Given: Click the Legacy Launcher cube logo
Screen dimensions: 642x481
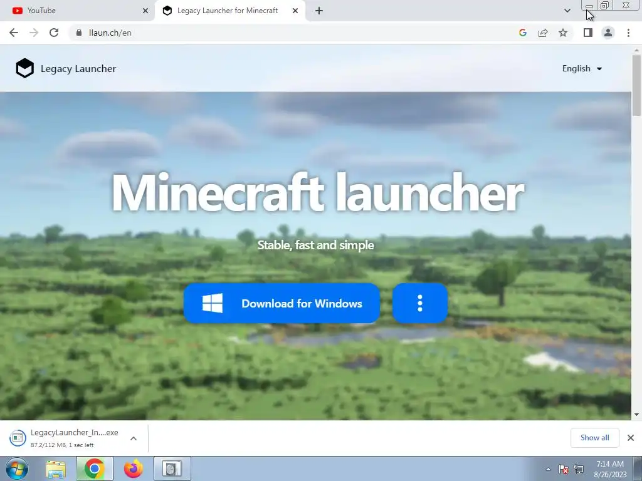Looking at the screenshot, I should click(25, 68).
